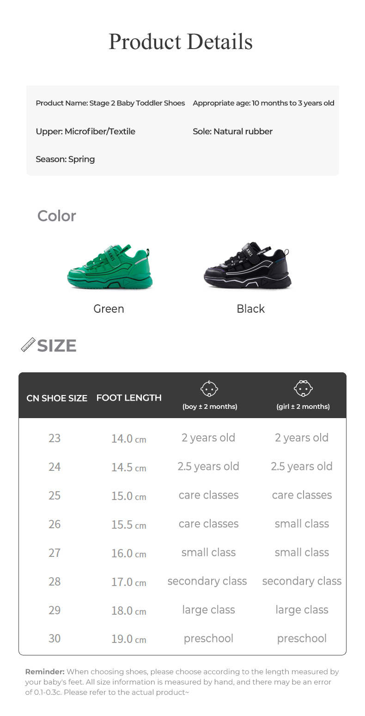Image resolution: width=365 pixels, height=716 pixels.
Task: Click the Reminder note text
Action: [x=182, y=682]
